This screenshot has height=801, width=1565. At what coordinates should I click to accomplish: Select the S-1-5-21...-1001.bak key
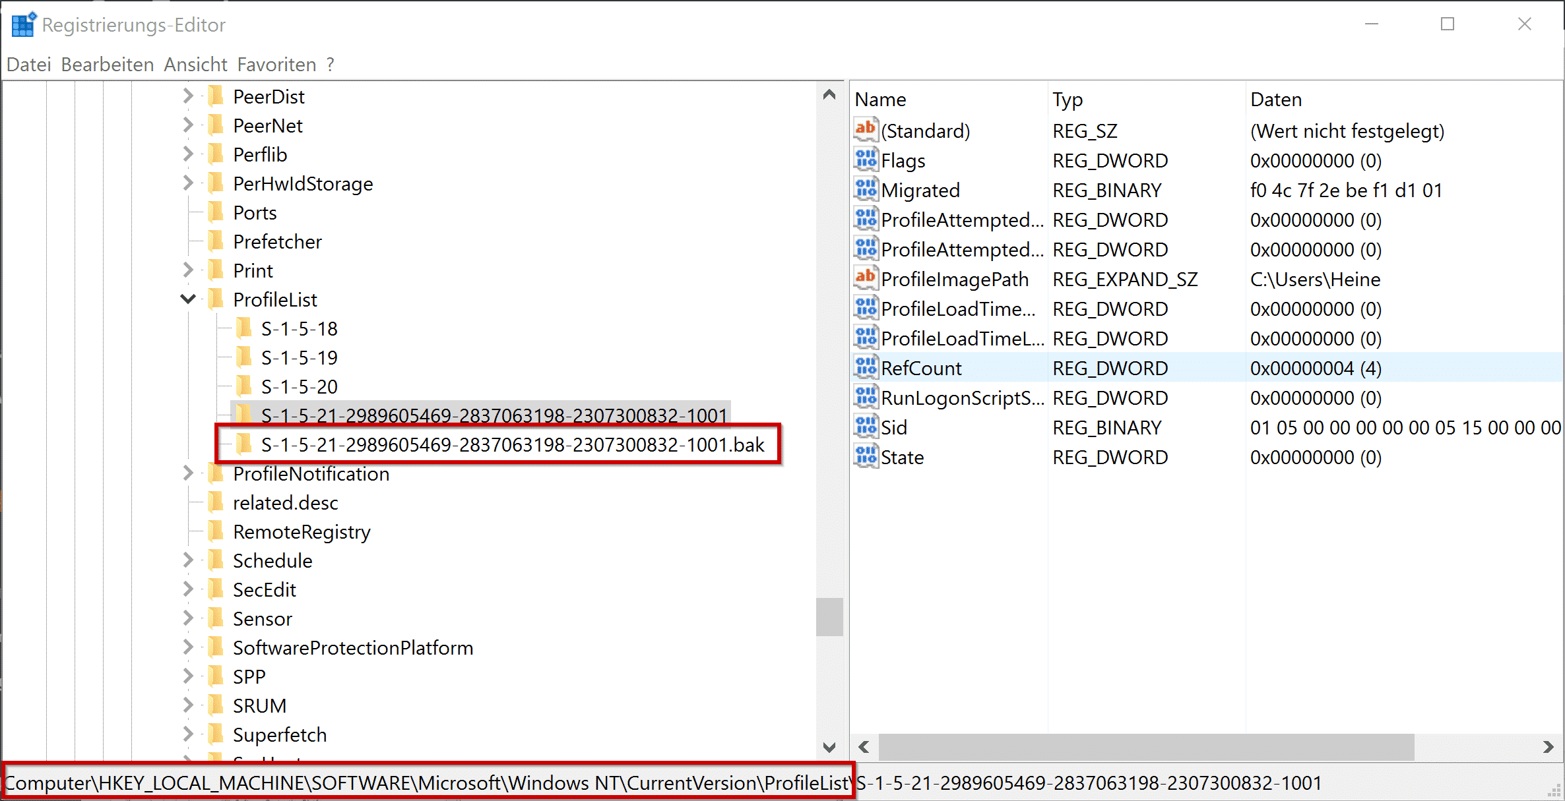pos(513,445)
